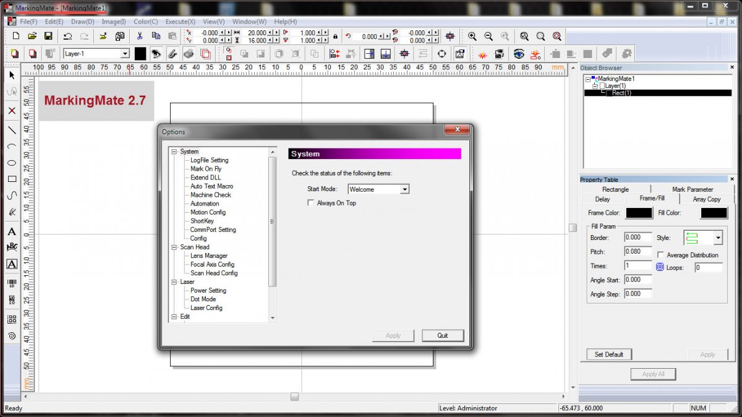The height and width of the screenshot is (417, 742).
Task: Toggle the aspect ratio lock icon
Action: coord(336,37)
